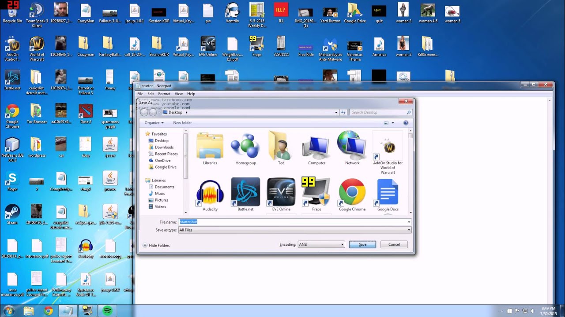Open the Help menu in Notepad
Viewport: 565px width, 317px height.
coord(191,94)
